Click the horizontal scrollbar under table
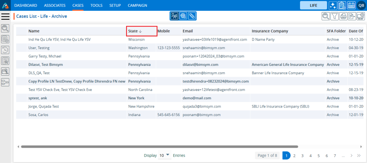367x163 pixels. click(x=159, y=147)
